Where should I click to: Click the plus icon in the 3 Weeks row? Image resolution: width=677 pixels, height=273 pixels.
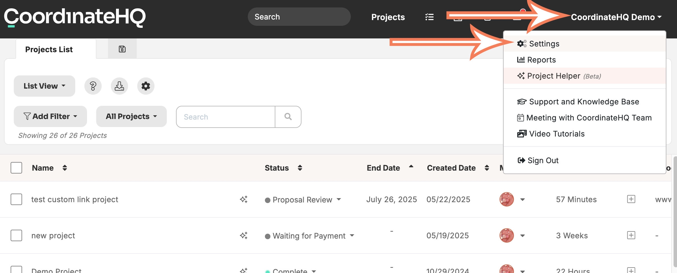tap(631, 235)
